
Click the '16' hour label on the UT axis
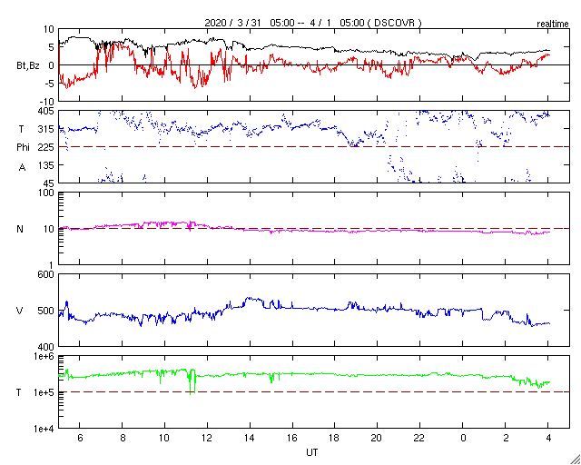point(292,438)
